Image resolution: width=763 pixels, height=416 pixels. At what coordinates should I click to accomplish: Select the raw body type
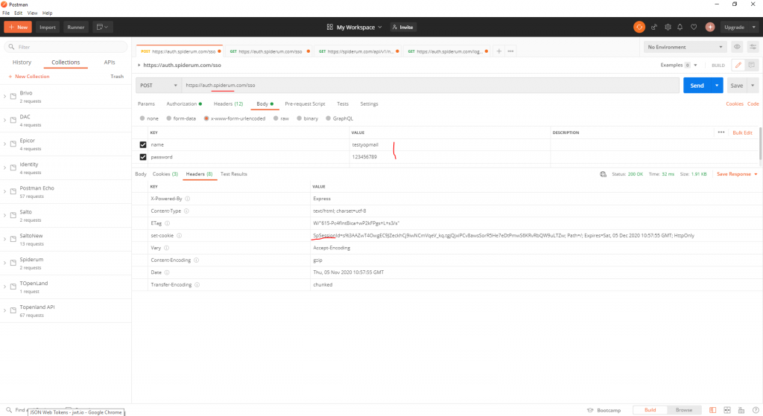pyautogui.click(x=276, y=118)
